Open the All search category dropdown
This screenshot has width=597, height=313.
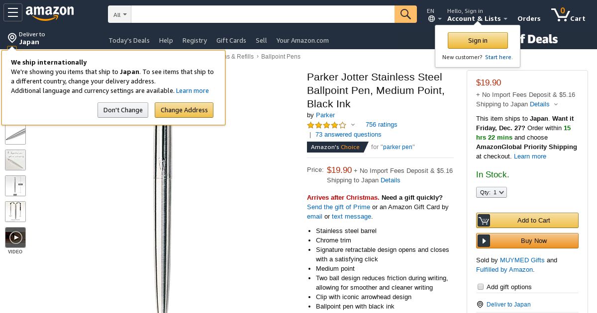click(x=120, y=14)
